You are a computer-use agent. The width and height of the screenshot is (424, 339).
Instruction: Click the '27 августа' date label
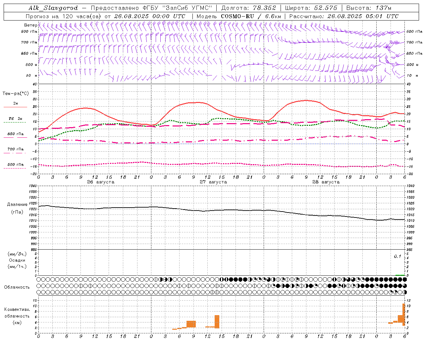click(x=213, y=182)
